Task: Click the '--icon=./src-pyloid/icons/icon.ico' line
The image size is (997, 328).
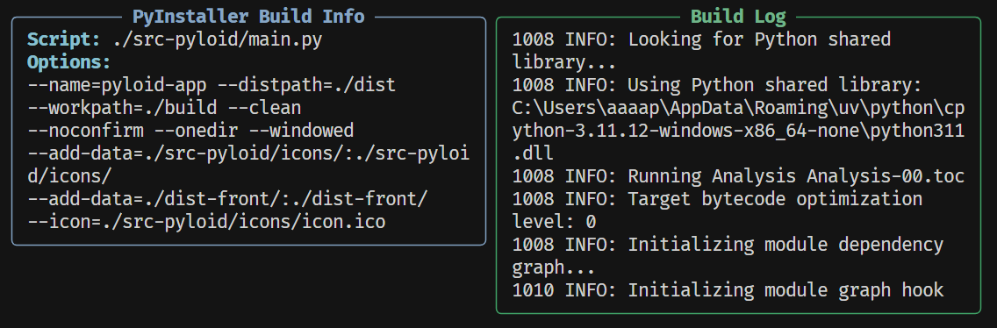Action: tap(206, 222)
